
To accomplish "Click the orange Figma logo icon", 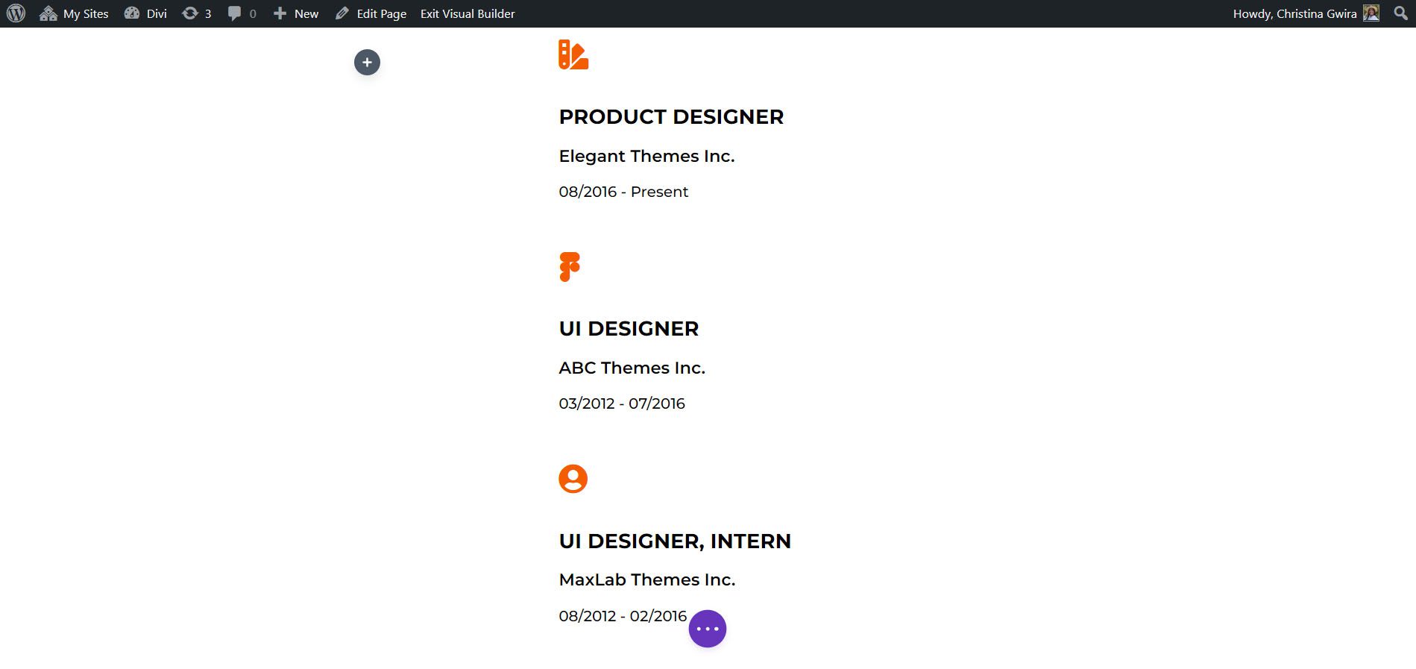I will (570, 267).
